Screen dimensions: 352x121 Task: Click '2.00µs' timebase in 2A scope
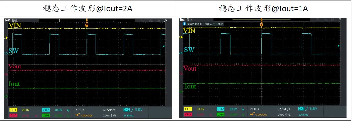(x=80, y=110)
